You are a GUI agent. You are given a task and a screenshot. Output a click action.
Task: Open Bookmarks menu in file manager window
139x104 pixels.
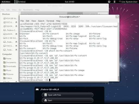[28, 10]
